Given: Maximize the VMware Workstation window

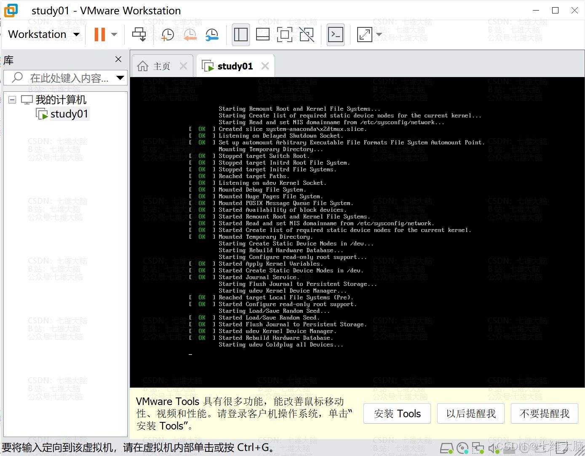Looking at the screenshot, I should point(555,11).
